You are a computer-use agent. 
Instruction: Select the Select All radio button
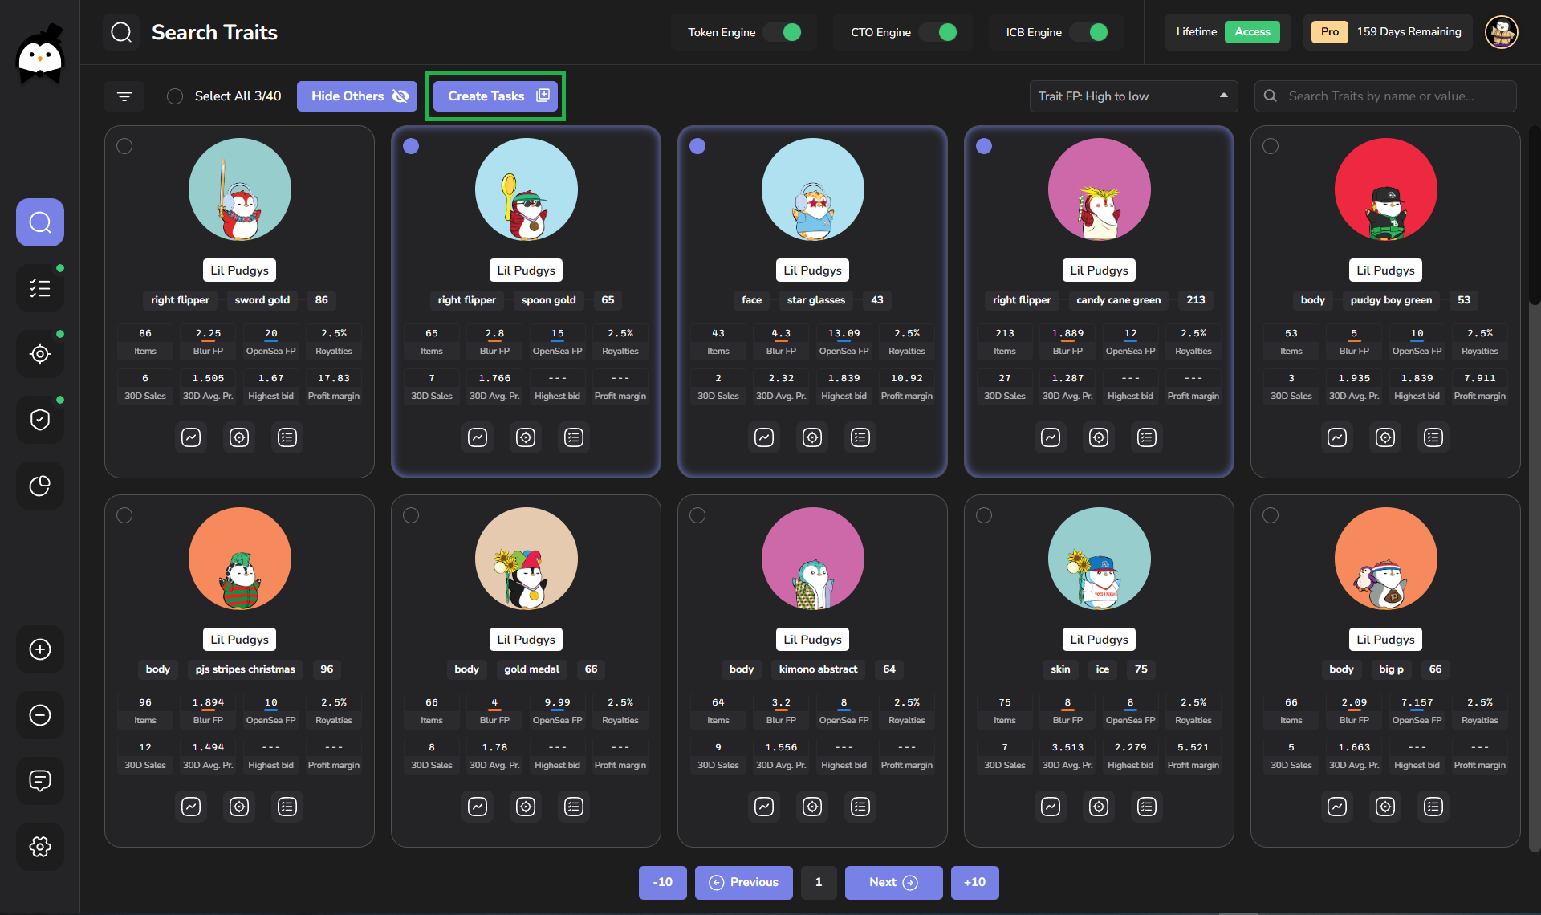(175, 96)
